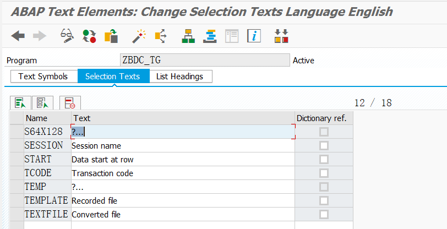This screenshot has width=447, height=229.
Task: Click Display/Change glasses-pencil icon
Action: tap(67, 36)
